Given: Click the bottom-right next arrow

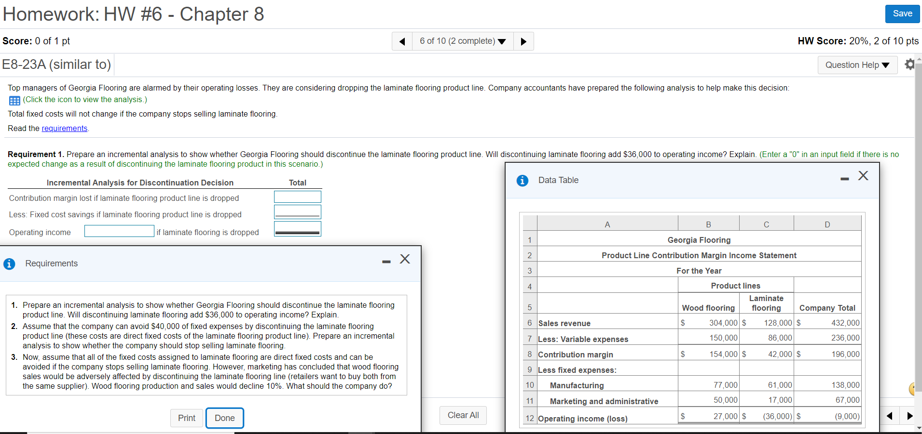Looking at the screenshot, I should [910, 416].
